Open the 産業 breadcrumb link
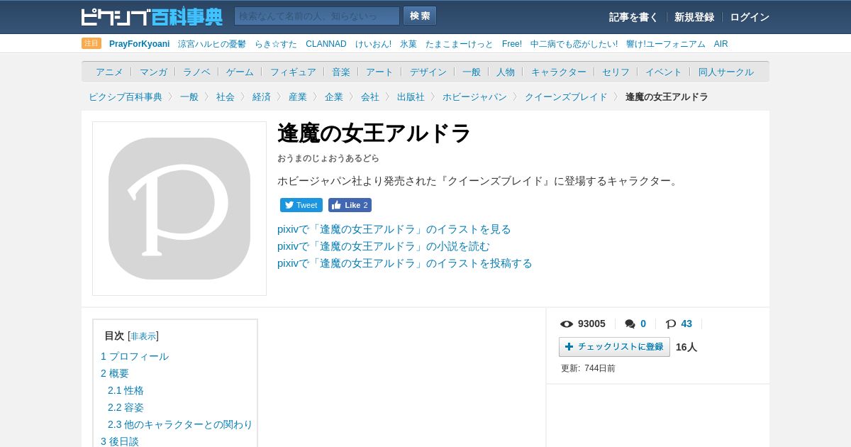The image size is (851, 447). 298,96
